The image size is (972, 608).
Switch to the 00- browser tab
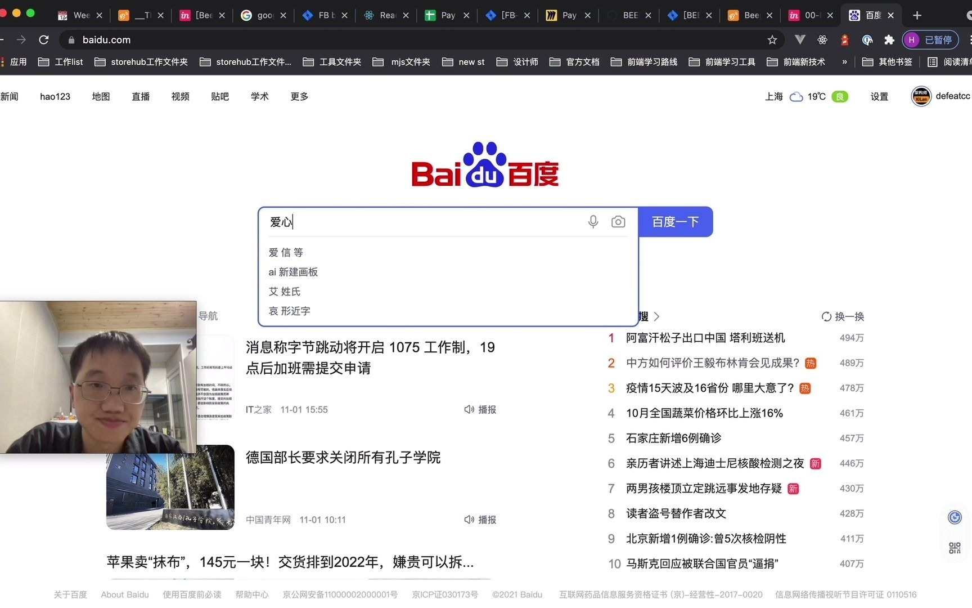coord(810,15)
